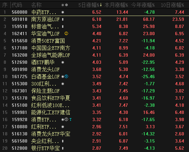Click the blue circled 9 badge on 白酒基金LOF
This screenshot has height=152, width=189.
coord(66,76)
